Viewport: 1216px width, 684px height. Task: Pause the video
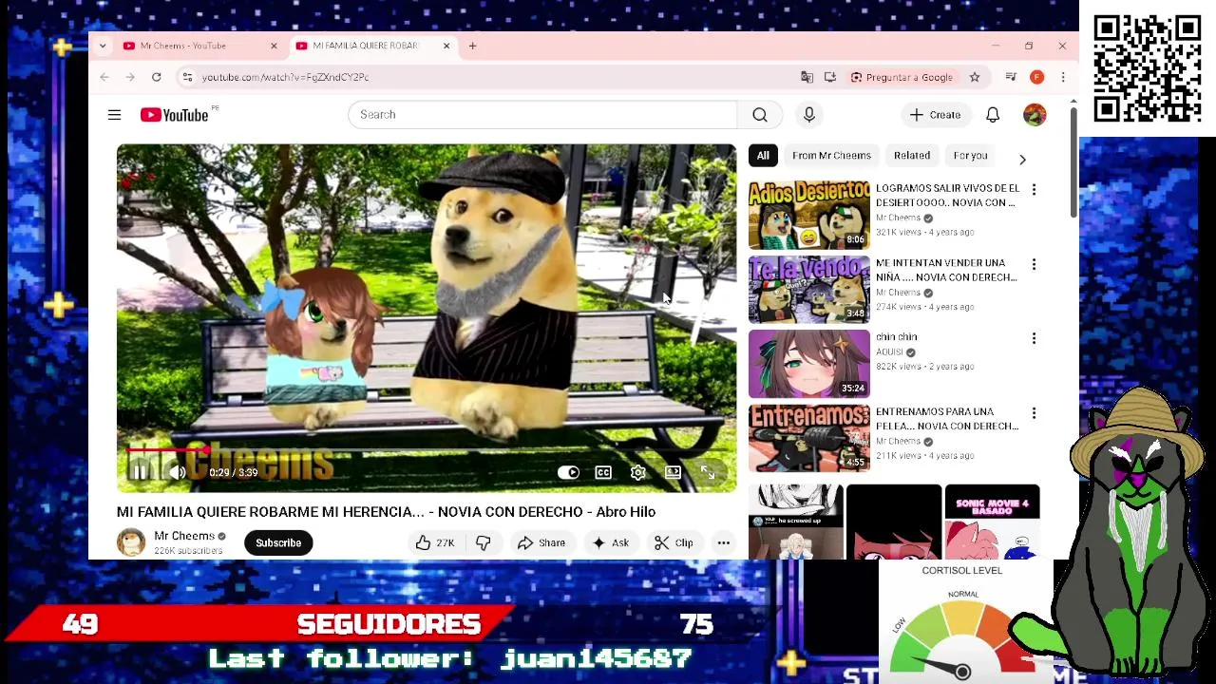coord(140,472)
